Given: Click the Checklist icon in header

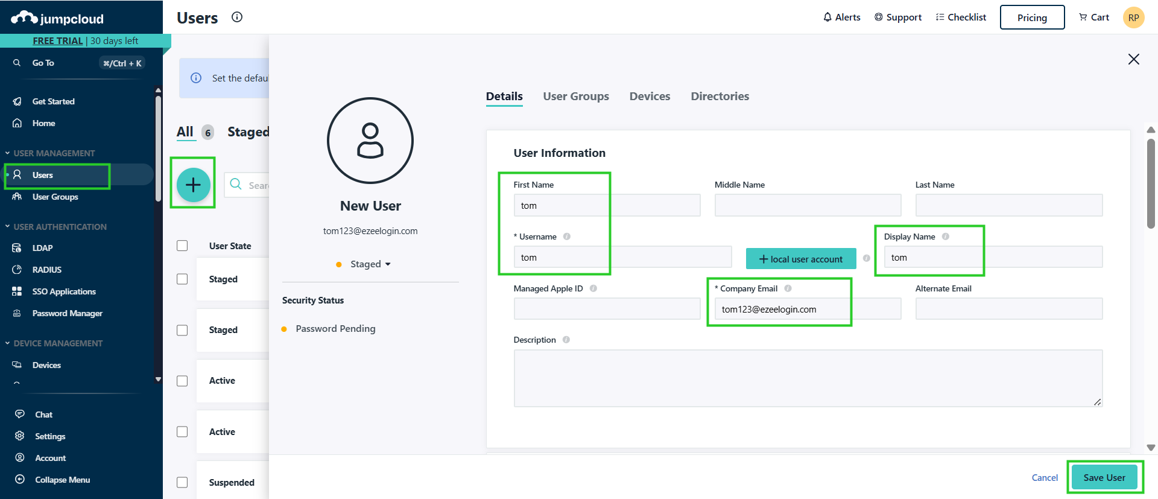Looking at the screenshot, I should [940, 17].
